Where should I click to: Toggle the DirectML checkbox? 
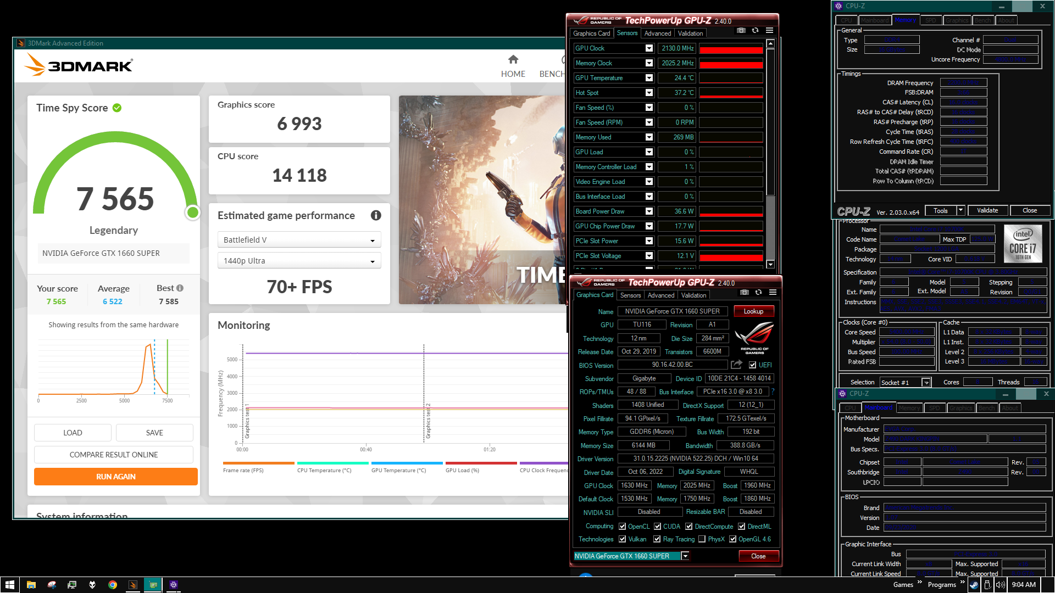[x=741, y=527]
